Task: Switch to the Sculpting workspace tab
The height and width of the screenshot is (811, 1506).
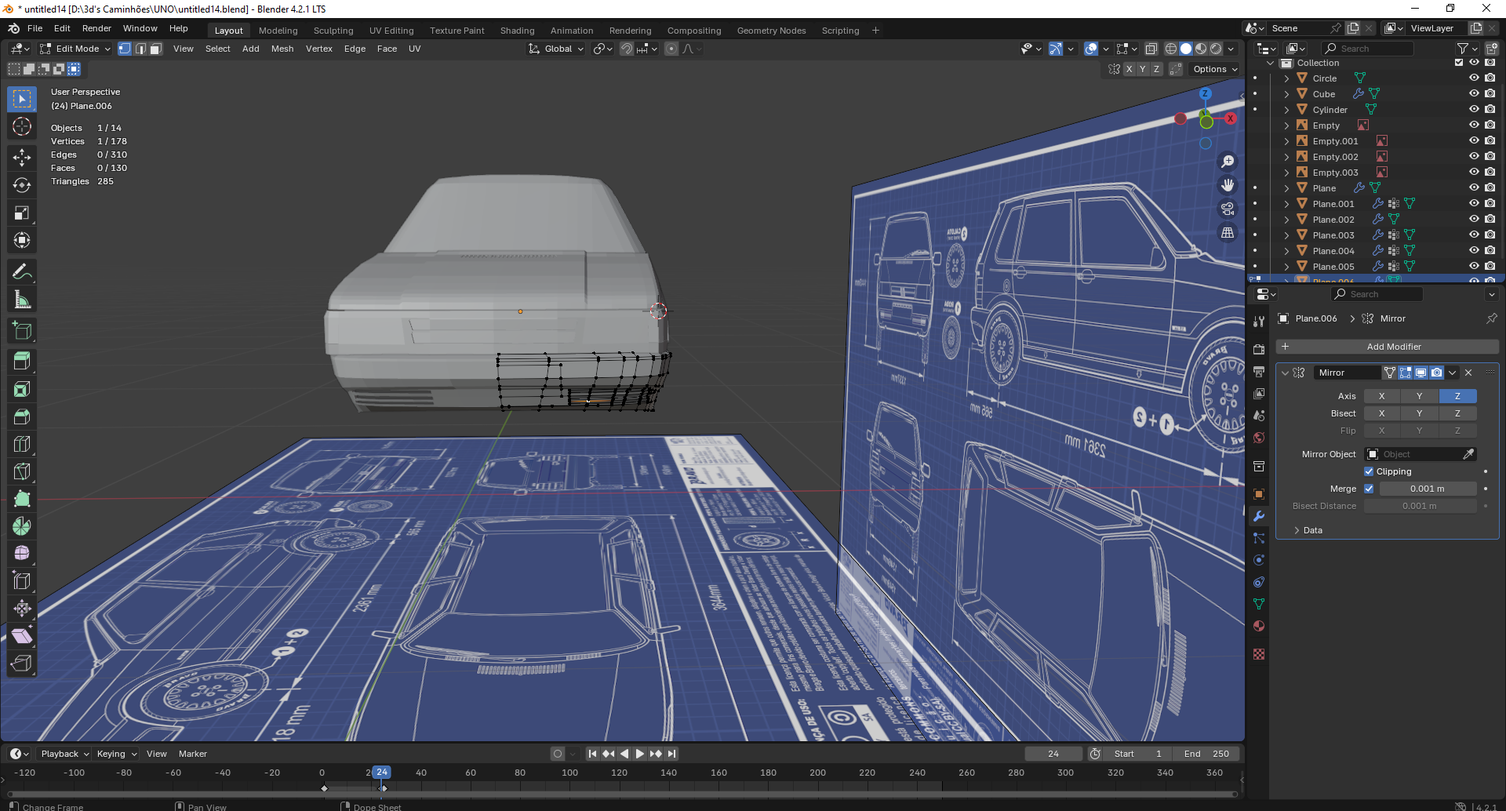Action: [333, 31]
